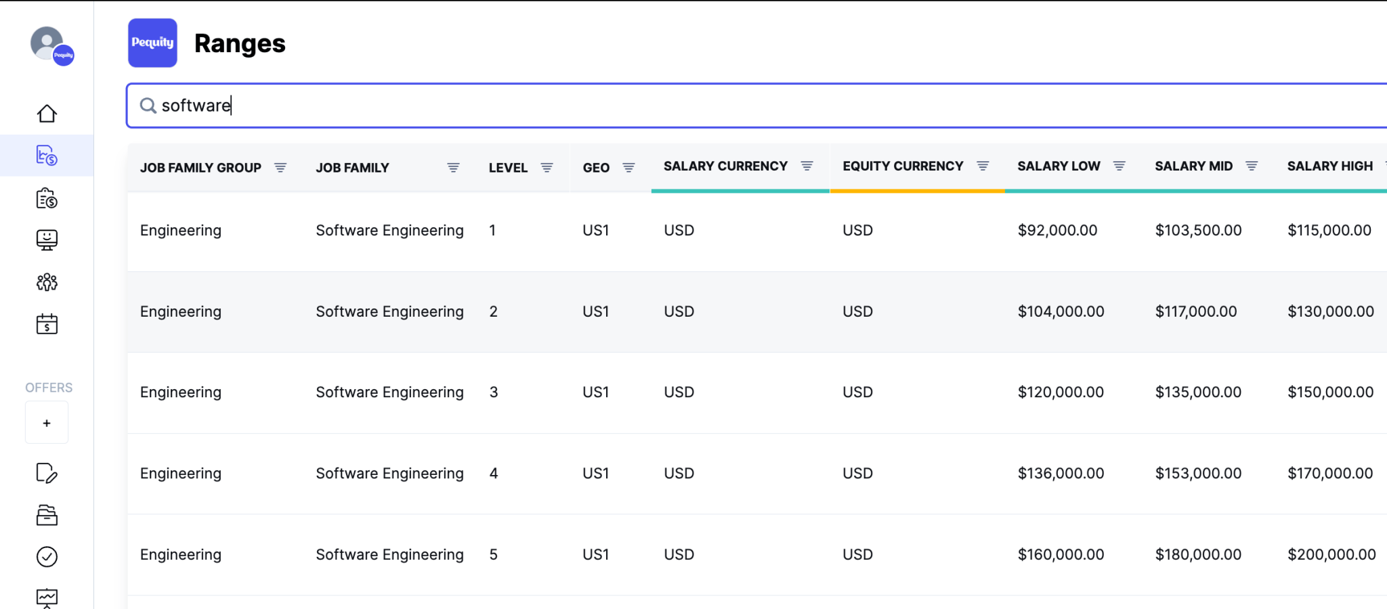The width and height of the screenshot is (1387, 609).
Task: Open the Home icon in sidebar
Action: 47,114
